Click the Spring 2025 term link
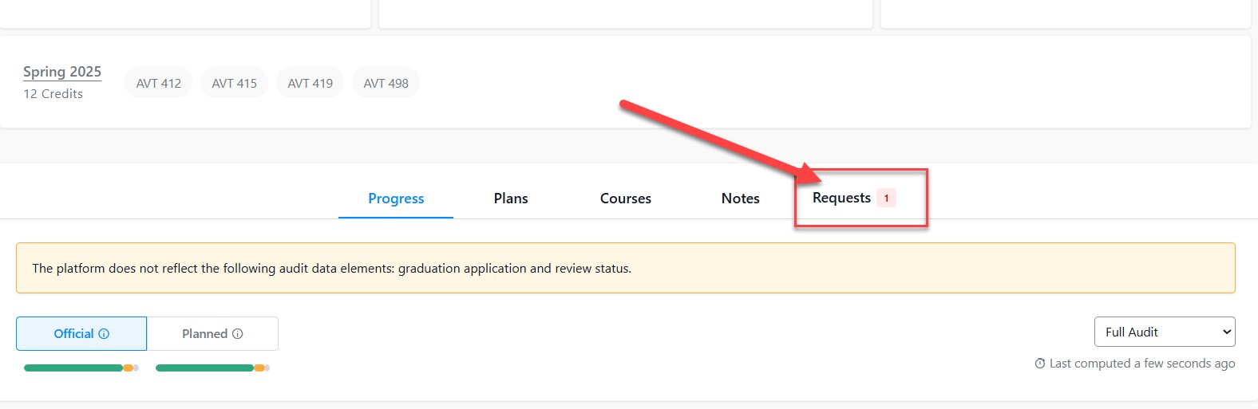1258x409 pixels. point(62,72)
